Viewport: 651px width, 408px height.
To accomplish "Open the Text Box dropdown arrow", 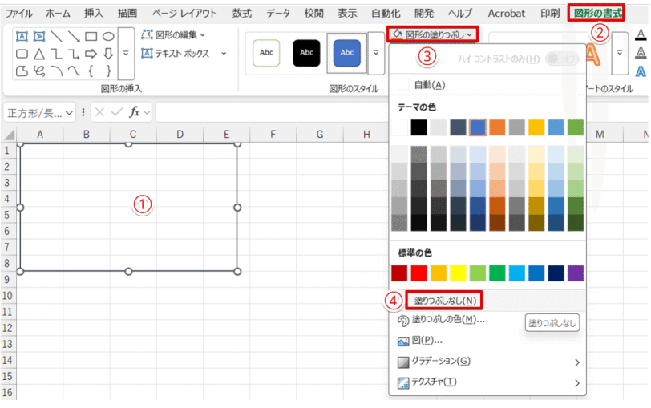I will (x=224, y=54).
